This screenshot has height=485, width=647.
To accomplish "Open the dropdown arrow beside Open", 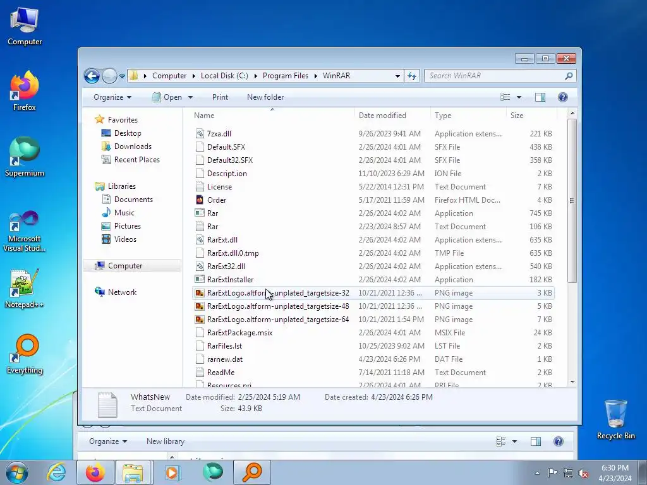I will pyautogui.click(x=190, y=97).
